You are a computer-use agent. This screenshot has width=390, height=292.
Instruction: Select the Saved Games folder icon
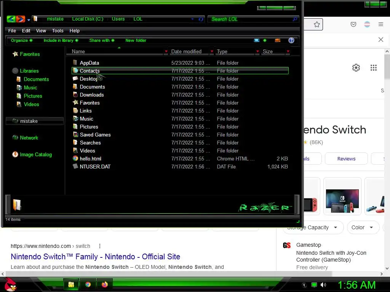click(75, 134)
